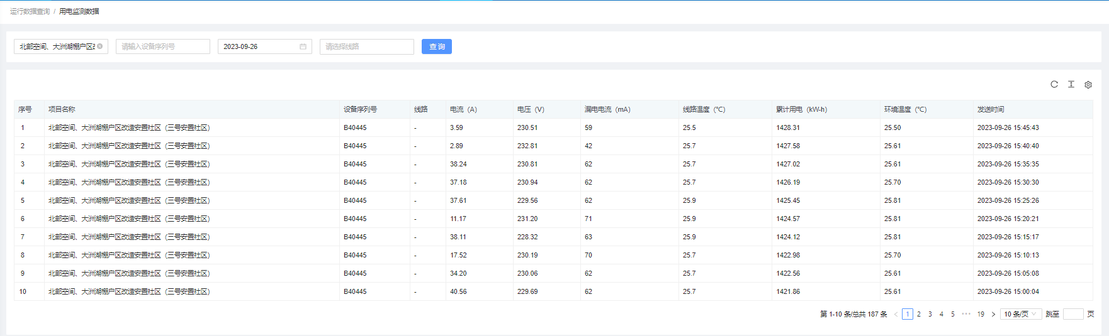Select page 5 in pagination
Viewport: 1109px width, 336px height.
point(953,314)
